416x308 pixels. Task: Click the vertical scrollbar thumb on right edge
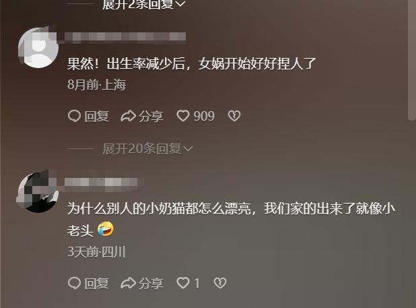coord(411,60)
